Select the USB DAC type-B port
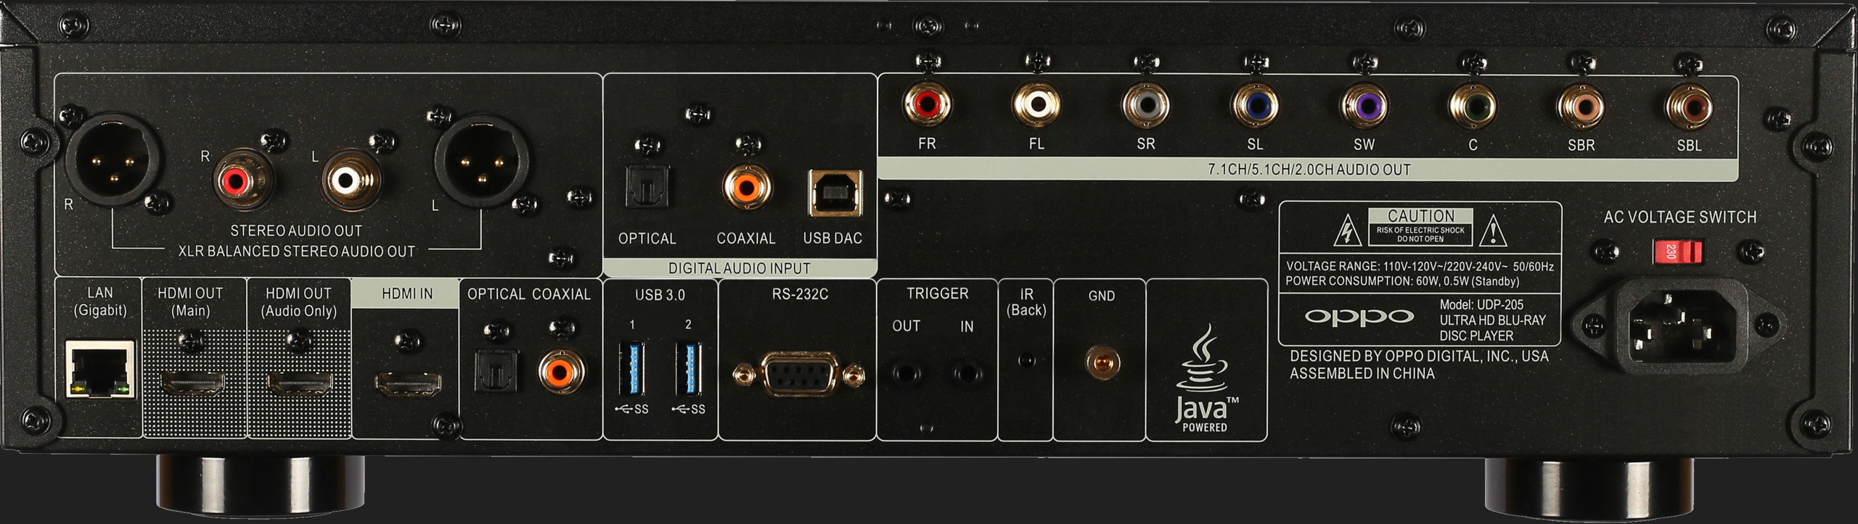The width and height of the screenshot is (1858, 524). [x=835, y=194]
